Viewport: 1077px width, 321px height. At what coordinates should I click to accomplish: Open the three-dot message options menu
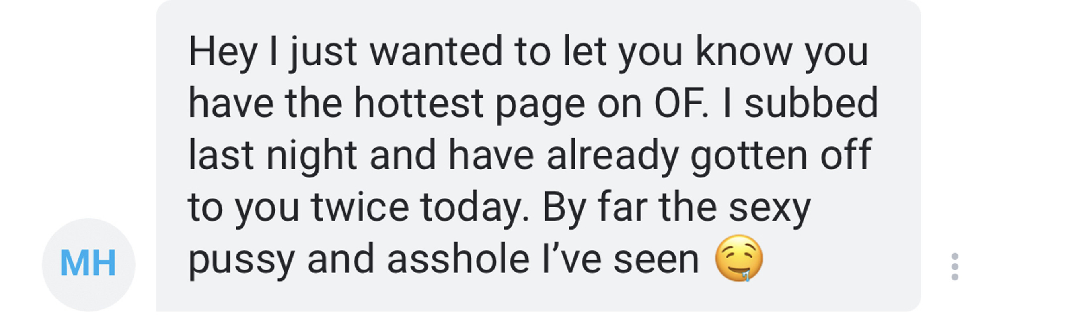point(954,267)
